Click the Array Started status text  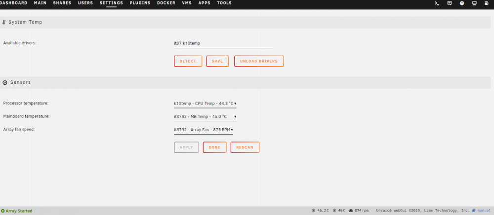[x=19, y=211]
